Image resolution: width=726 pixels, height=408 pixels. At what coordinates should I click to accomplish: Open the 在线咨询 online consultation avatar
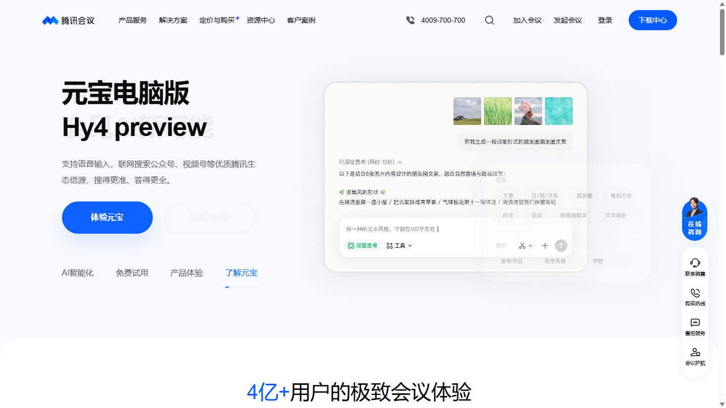(695, 219)
